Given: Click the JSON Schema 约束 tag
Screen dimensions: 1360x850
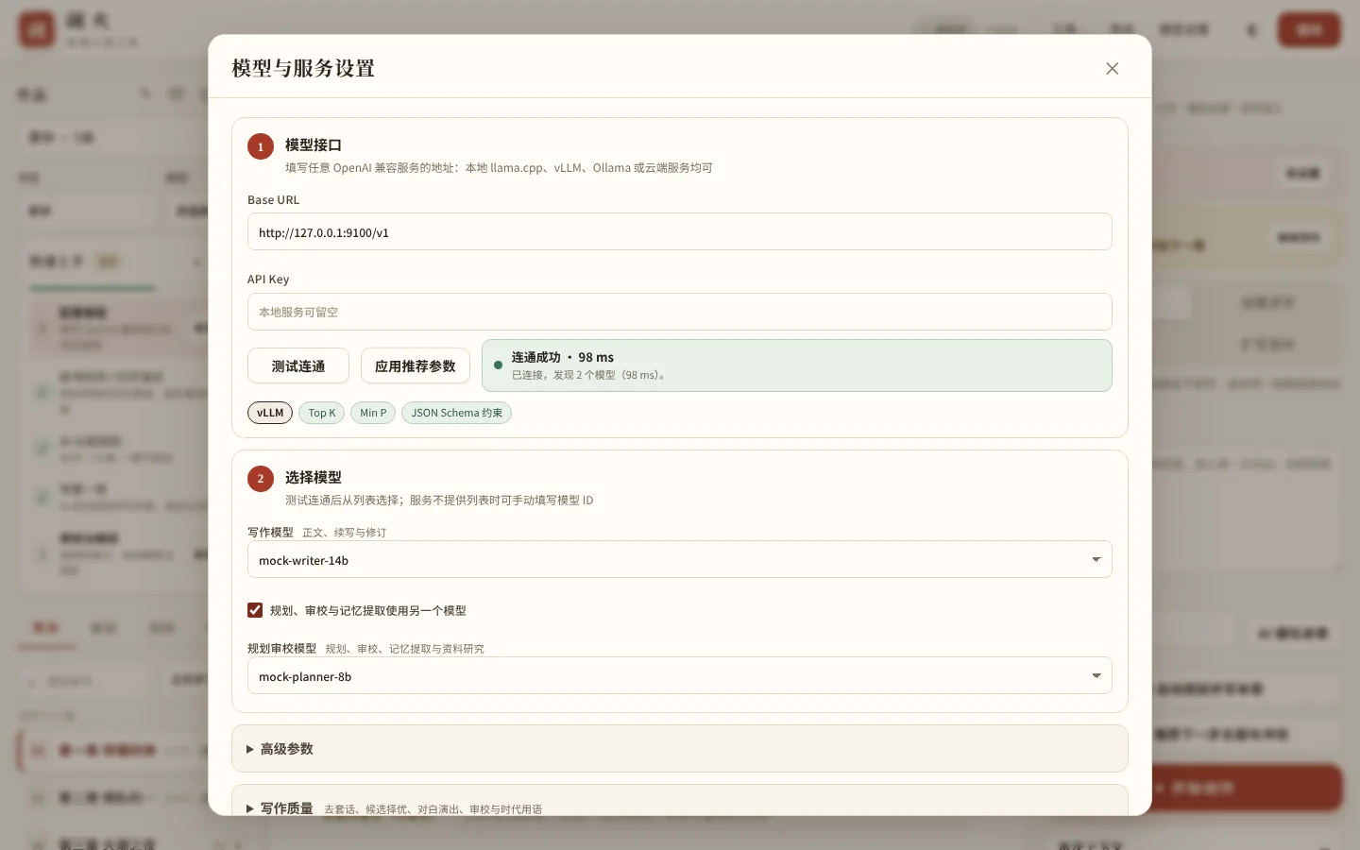Looking at the screenshot, I should click(x=456, y=413).
